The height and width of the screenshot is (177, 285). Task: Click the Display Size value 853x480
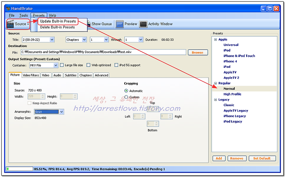coord(40,118)
